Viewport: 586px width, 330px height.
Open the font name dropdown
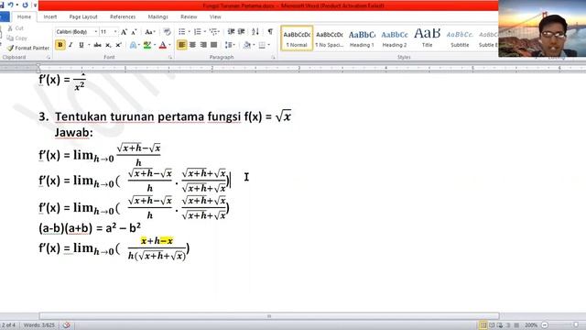95,32
